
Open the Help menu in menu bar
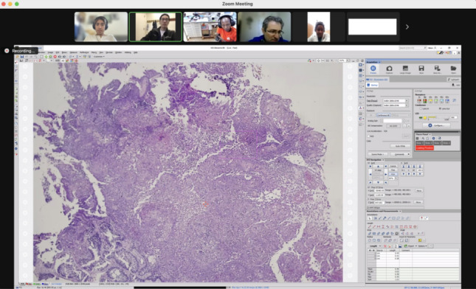pyautogui.click(x=136, y=52)
